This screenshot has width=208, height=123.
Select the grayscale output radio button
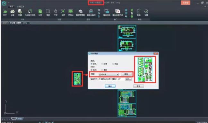coord(102,64)
